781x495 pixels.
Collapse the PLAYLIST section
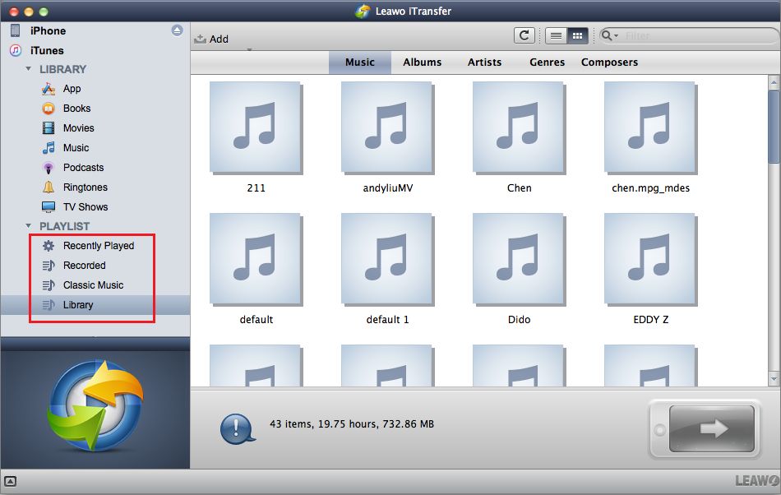coord(29,226)
